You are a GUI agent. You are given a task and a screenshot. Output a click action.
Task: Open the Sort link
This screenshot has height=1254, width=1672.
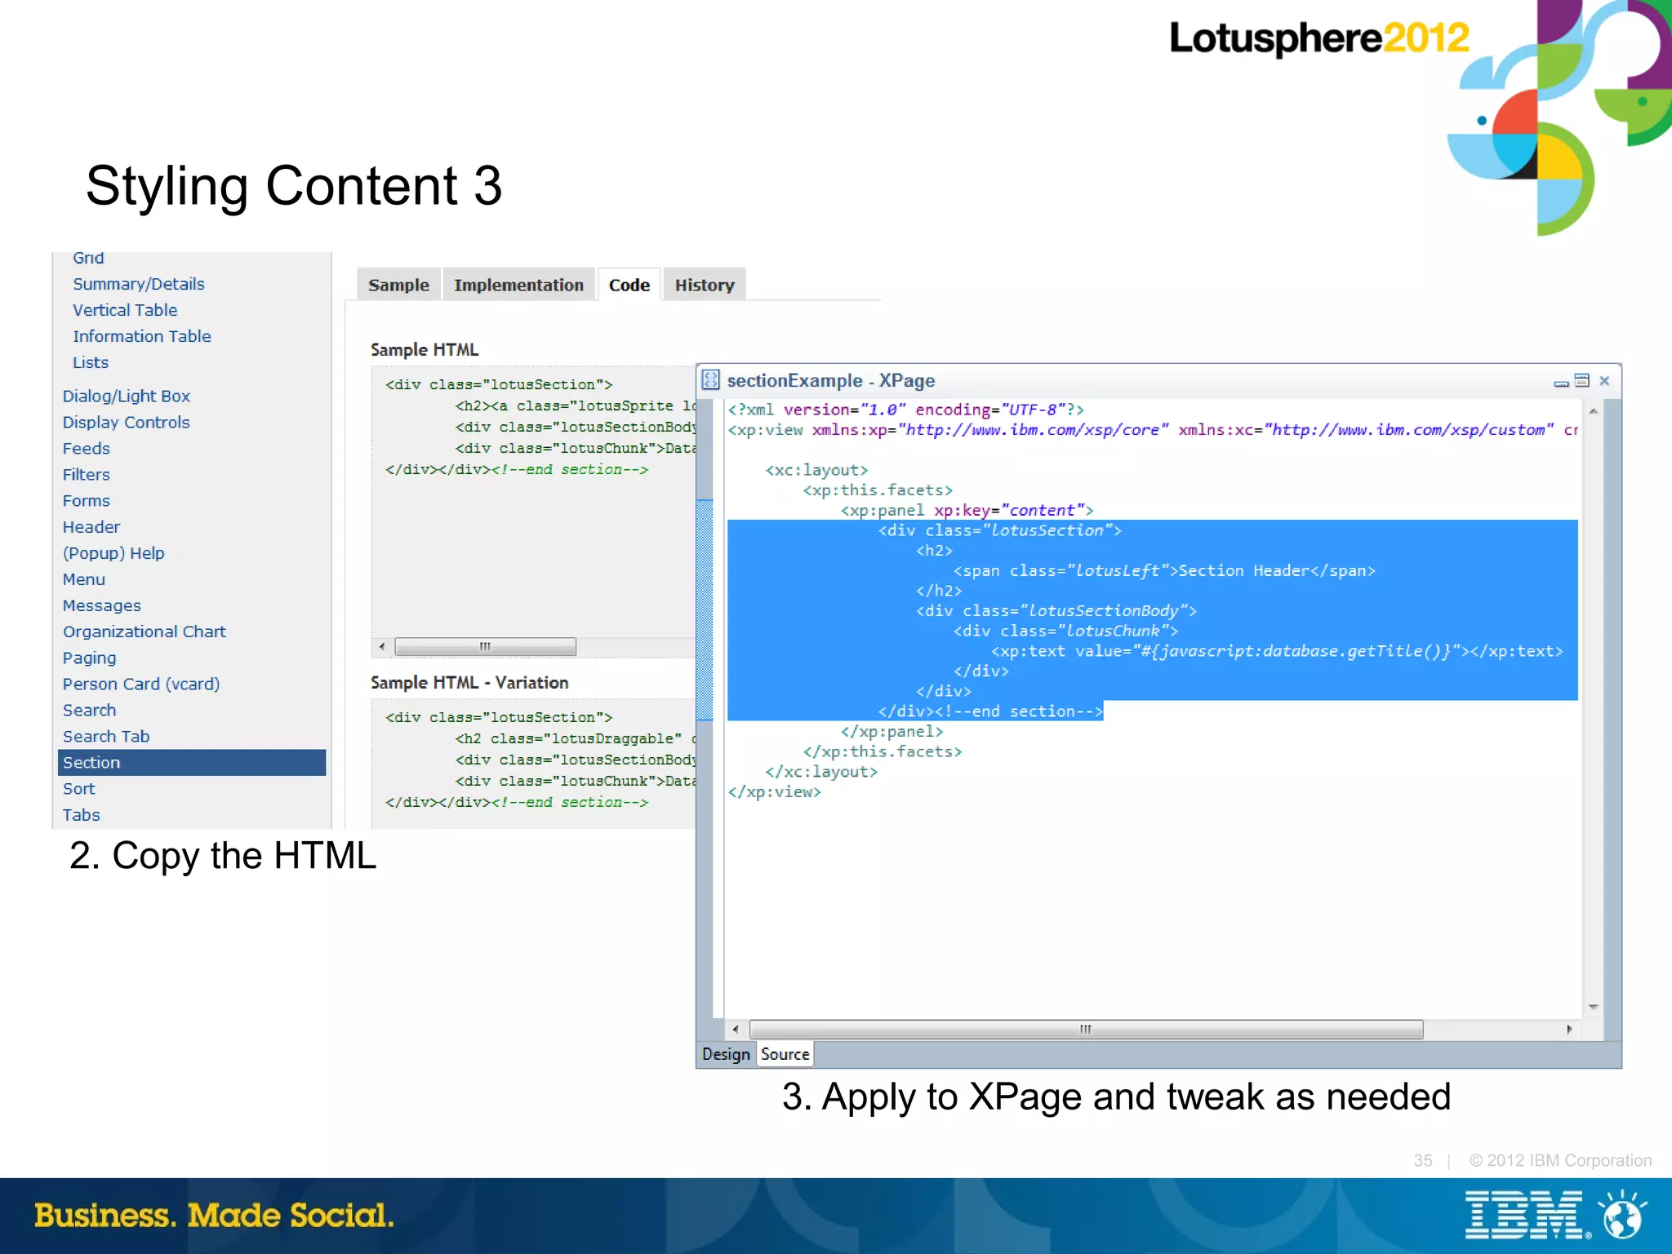pyautogui.click(x=78, y=788)
